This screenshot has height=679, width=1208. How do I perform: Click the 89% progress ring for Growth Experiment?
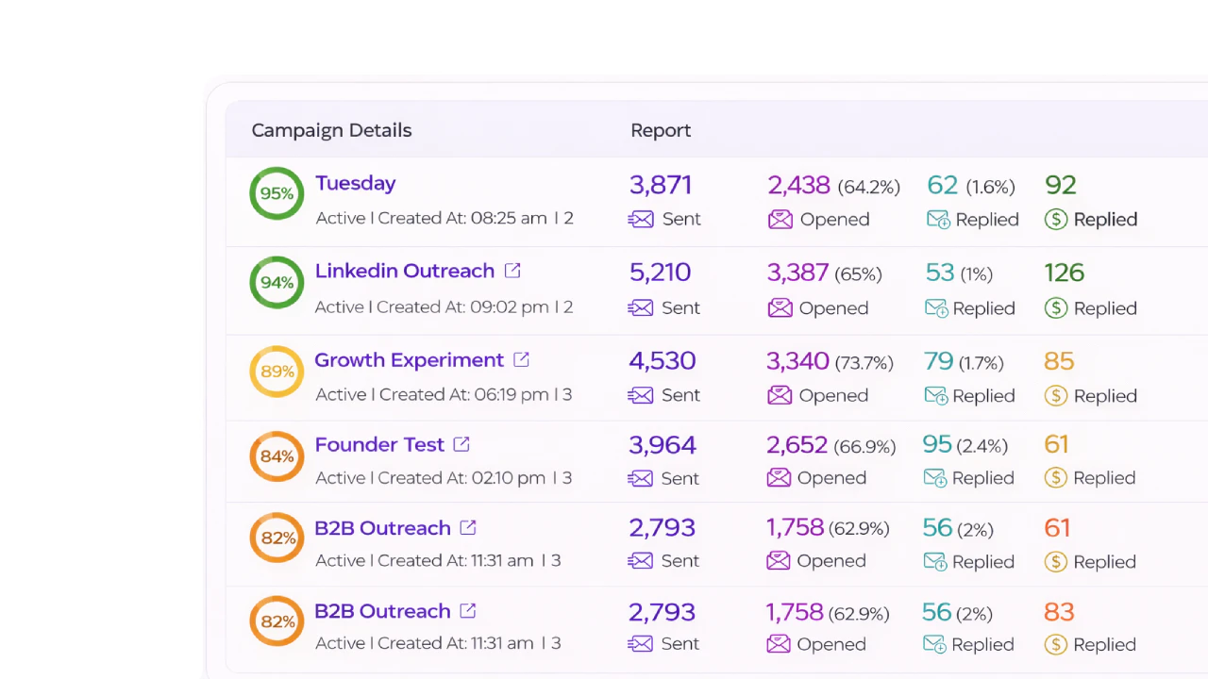[277, 372]
